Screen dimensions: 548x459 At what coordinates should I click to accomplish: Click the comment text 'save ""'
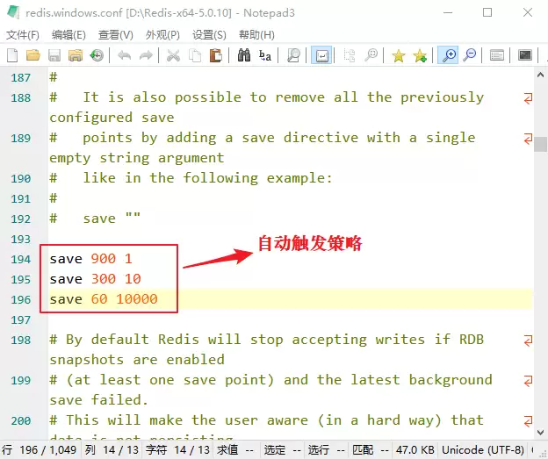(x=112, y=219)
